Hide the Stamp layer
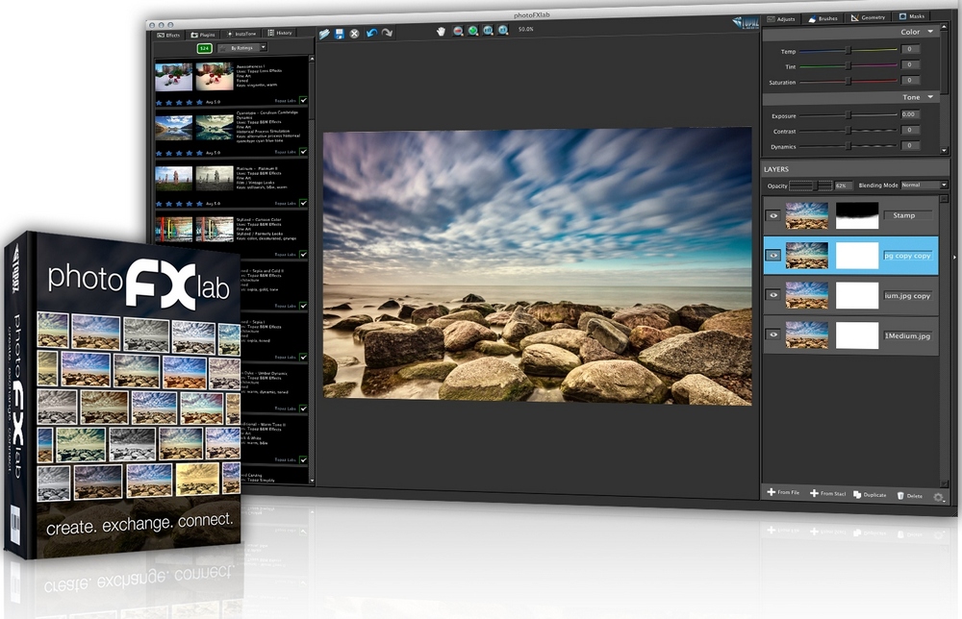 [x=773, y=215]
